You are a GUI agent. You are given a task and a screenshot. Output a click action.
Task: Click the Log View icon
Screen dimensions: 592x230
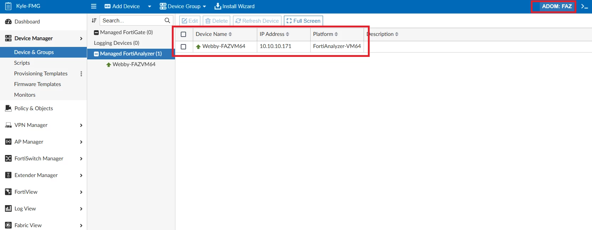(8, 209)
